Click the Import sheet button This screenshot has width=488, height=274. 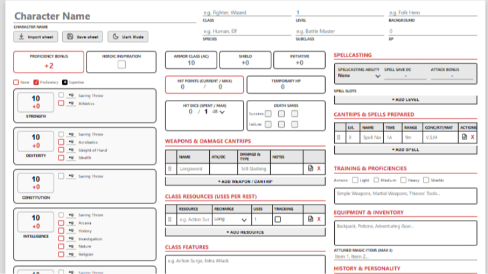click(35, 37)
